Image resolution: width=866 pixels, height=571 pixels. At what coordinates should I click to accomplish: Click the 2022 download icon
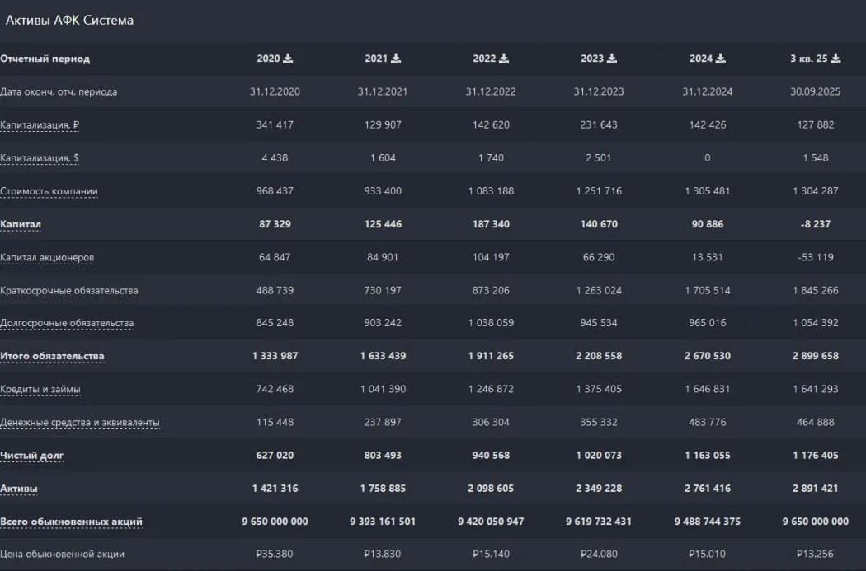coord(504,59)
